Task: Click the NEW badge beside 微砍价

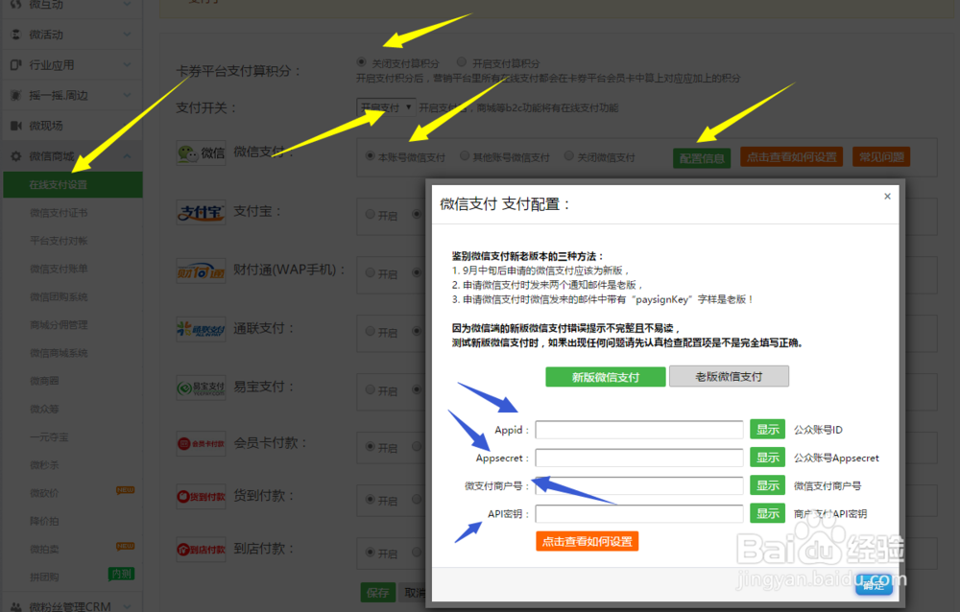Action: pyautogui.click(x=125, y=490)
